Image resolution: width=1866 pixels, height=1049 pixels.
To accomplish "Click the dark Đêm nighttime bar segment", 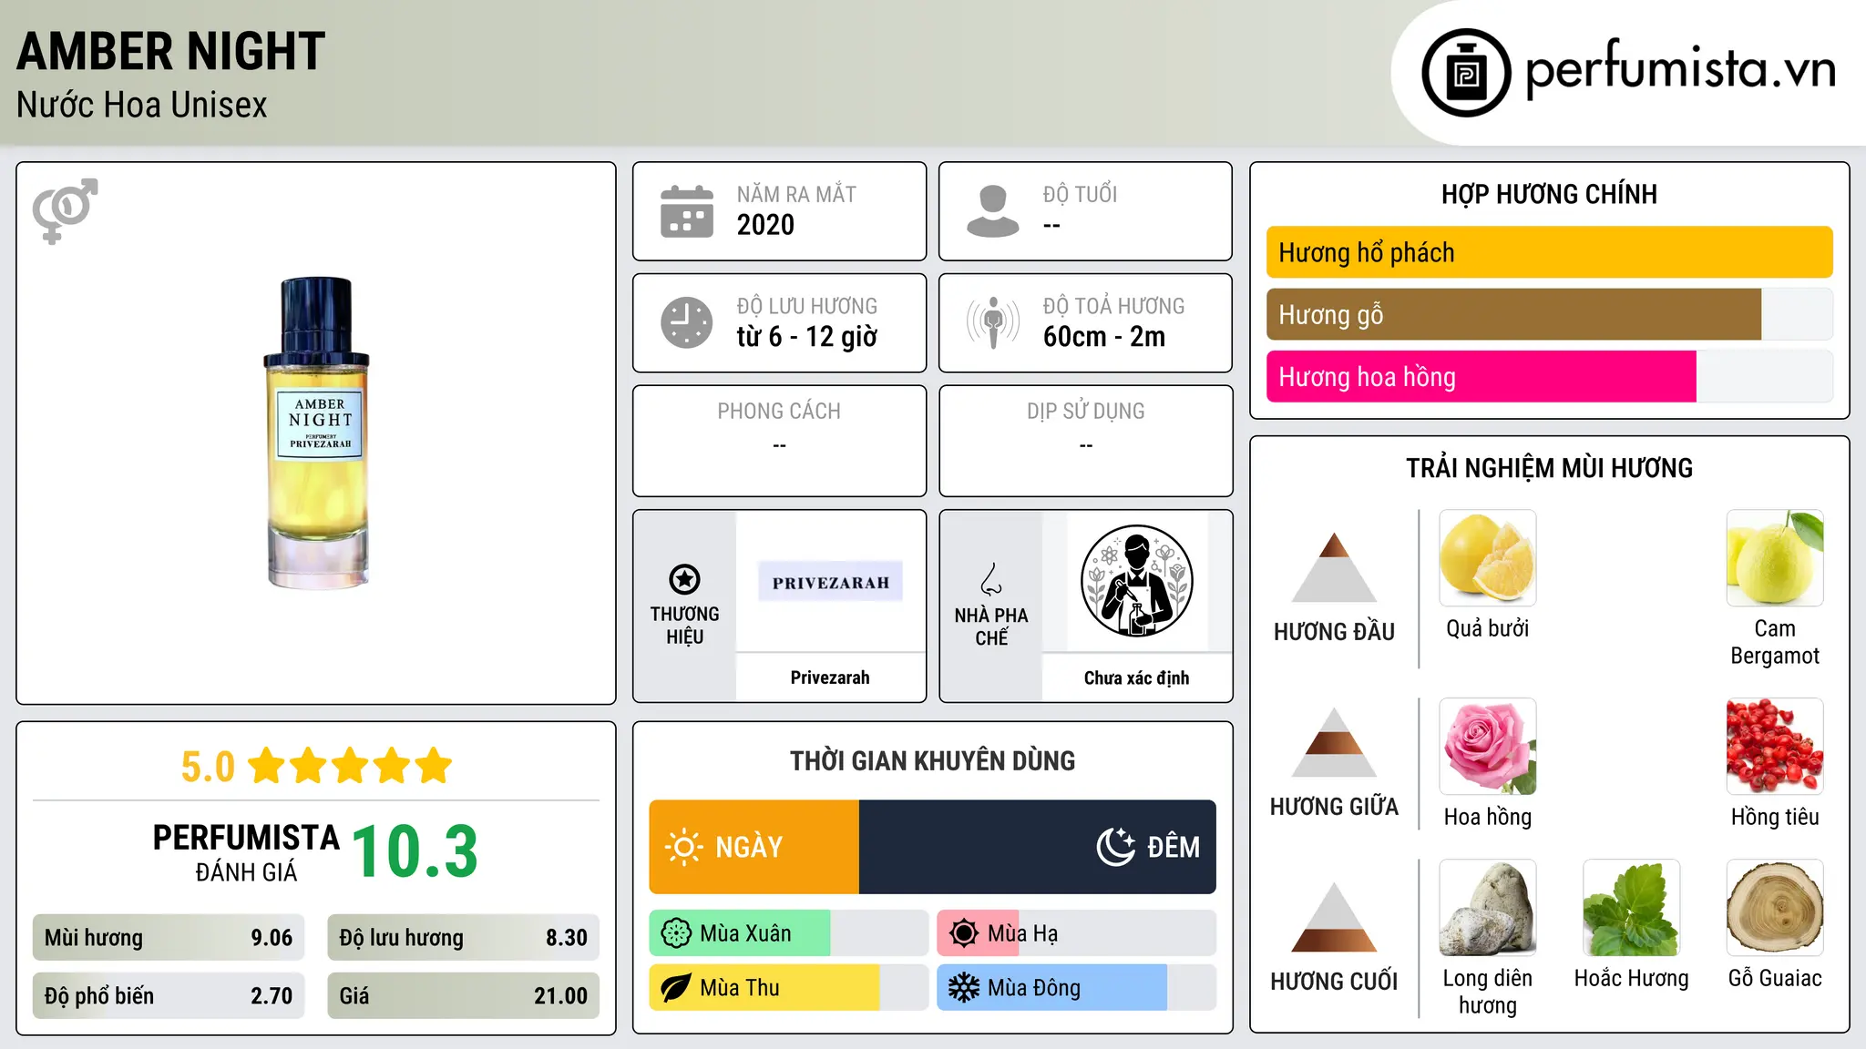I will coord(1038,847).
